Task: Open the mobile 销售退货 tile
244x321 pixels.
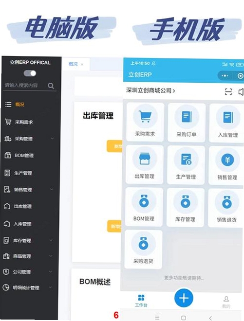Action: (x=226, y=208)
